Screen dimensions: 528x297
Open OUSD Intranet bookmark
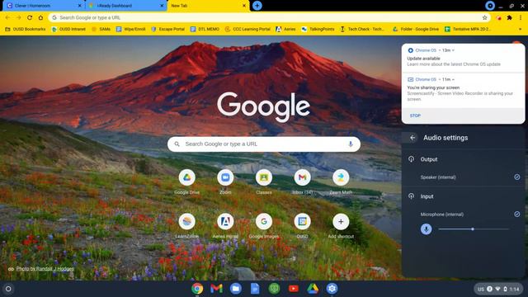(x=68, y=30)
